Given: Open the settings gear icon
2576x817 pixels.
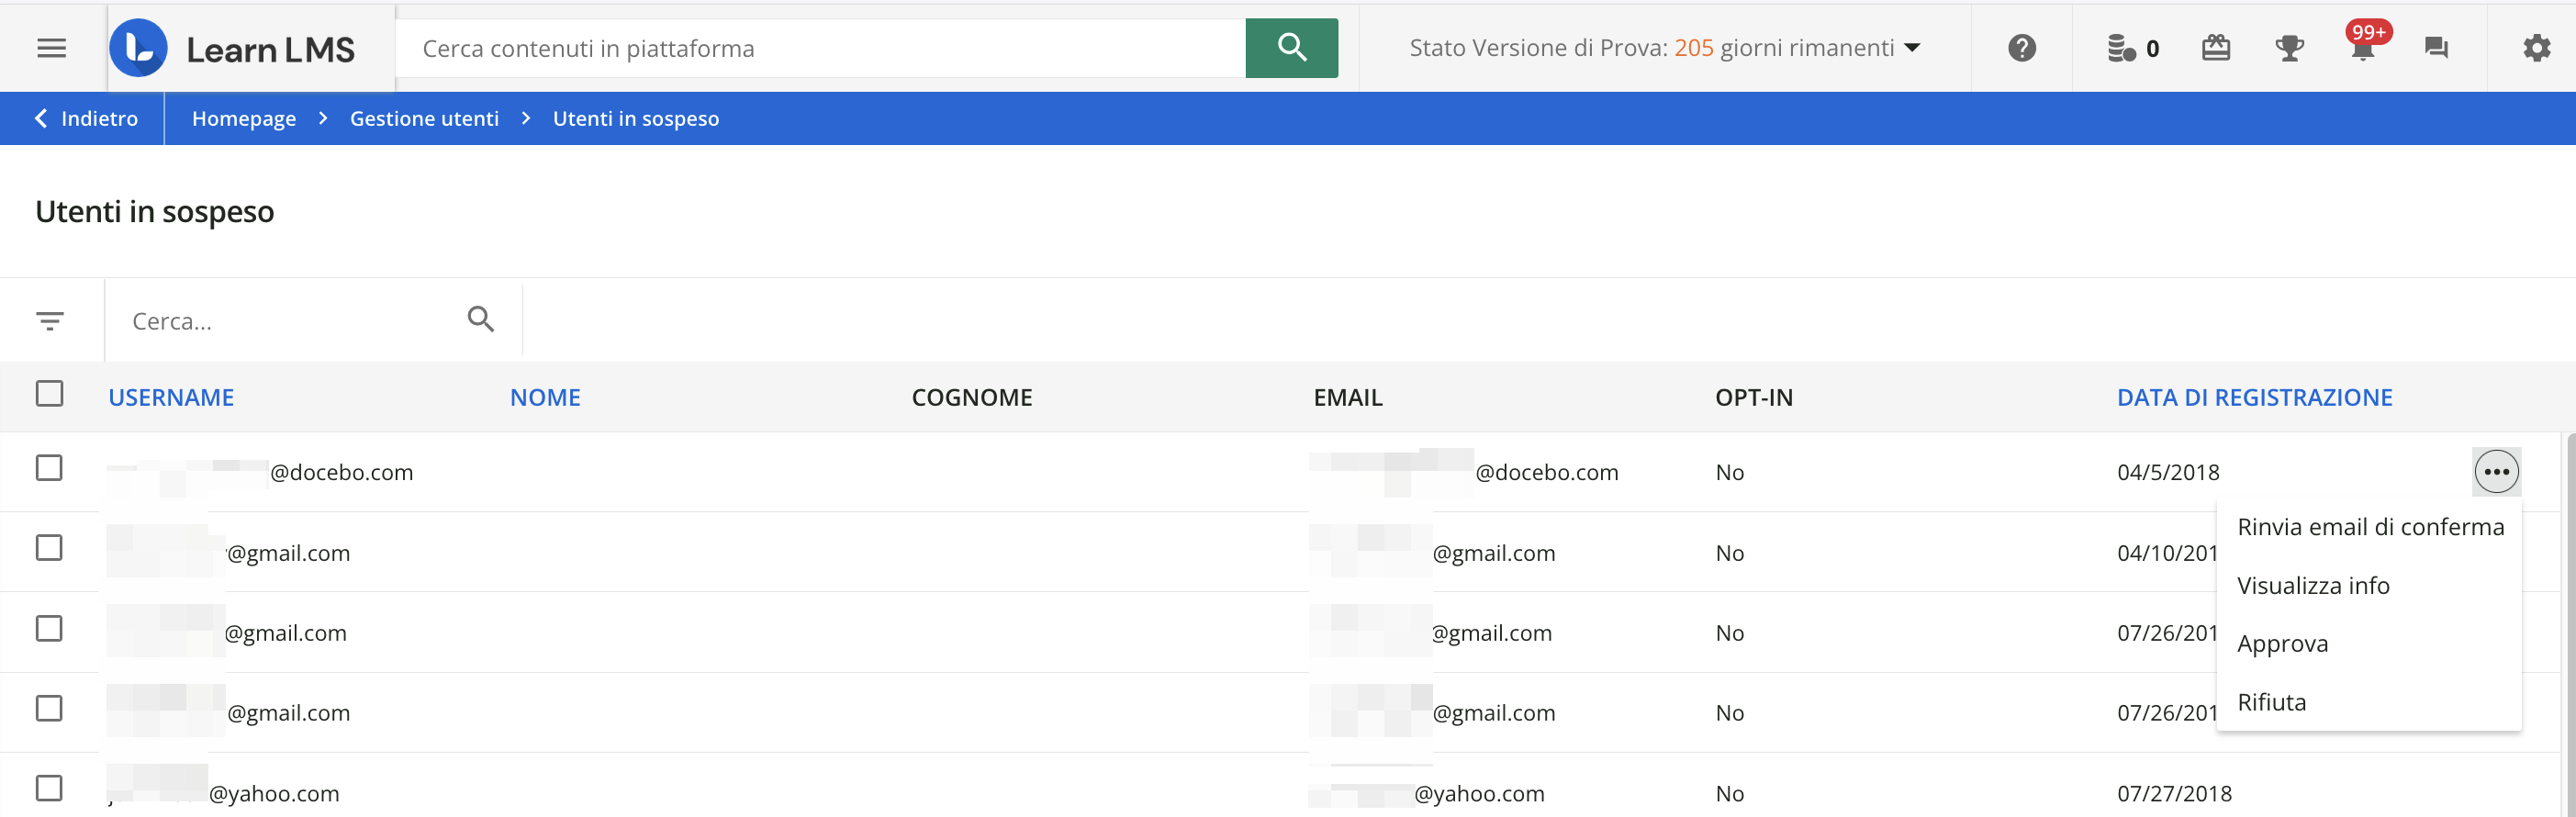Looking at the screenshot, I should pyautogui.click(x=2536, y=48).
